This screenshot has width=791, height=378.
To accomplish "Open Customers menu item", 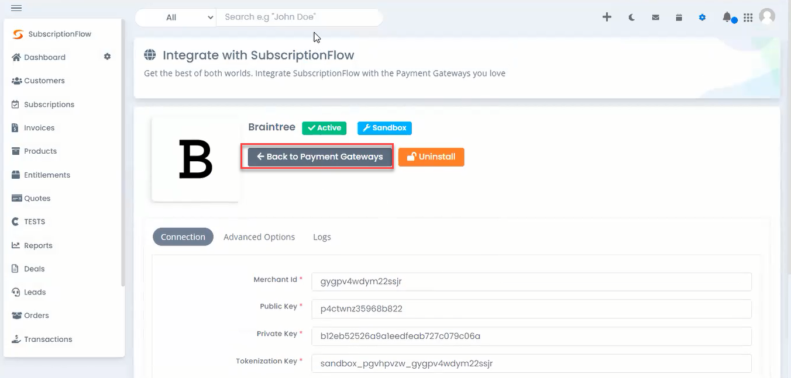I will point(44,81).
